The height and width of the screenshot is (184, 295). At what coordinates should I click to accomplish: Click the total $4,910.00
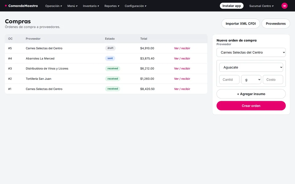[x=147, y=48]
